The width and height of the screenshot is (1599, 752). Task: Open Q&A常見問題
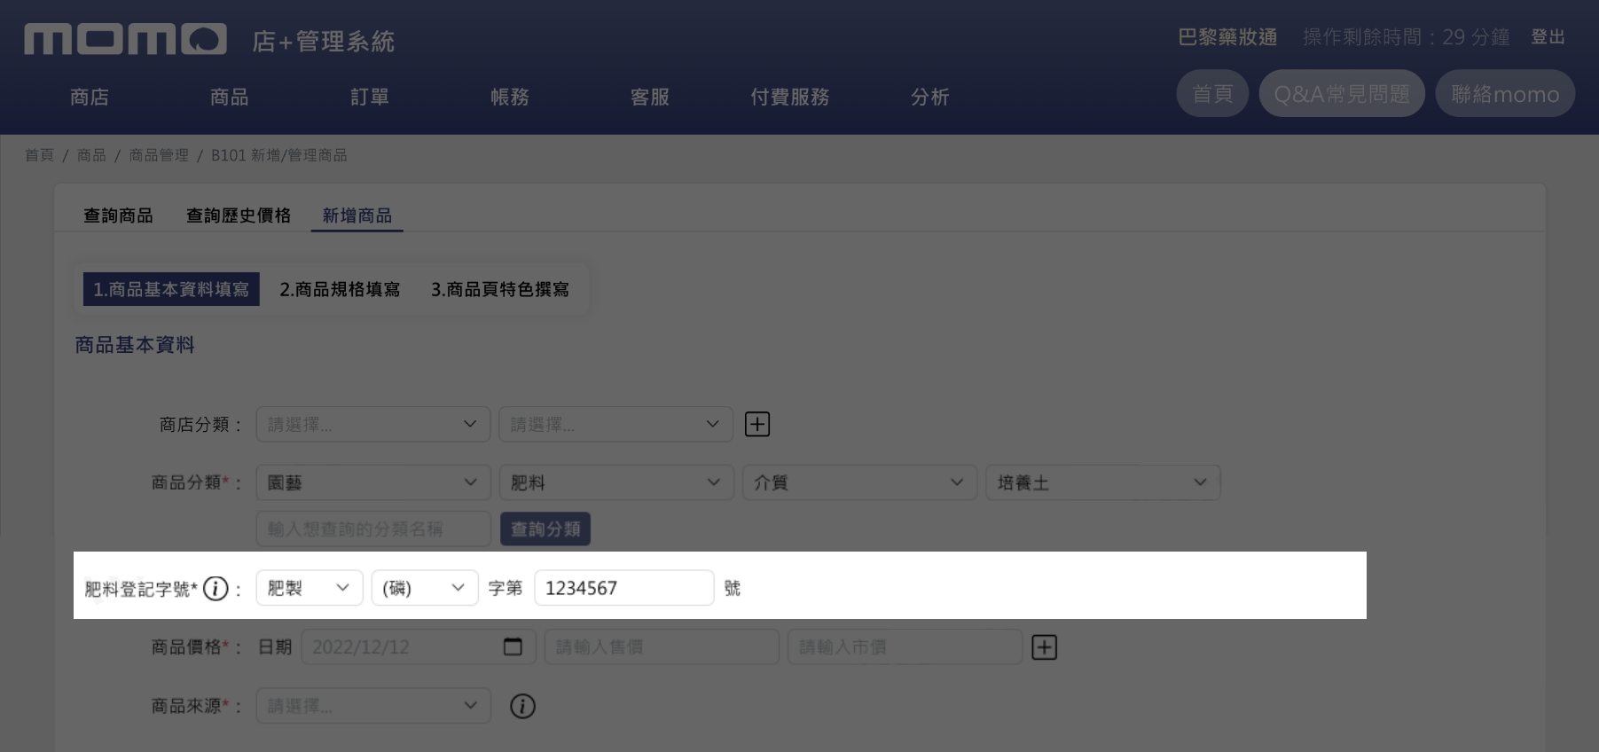tap(1342, 94)
